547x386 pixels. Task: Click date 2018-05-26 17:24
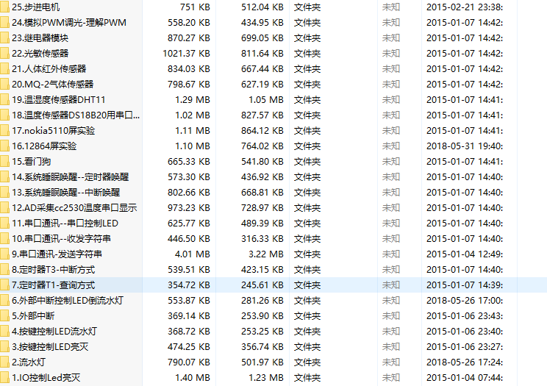click(x=465, y=362)
